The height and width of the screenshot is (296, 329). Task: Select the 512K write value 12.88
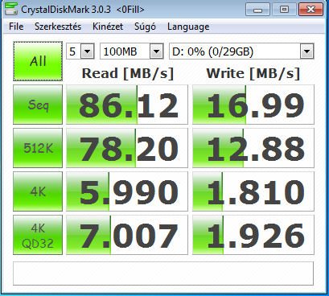[253, 148]
